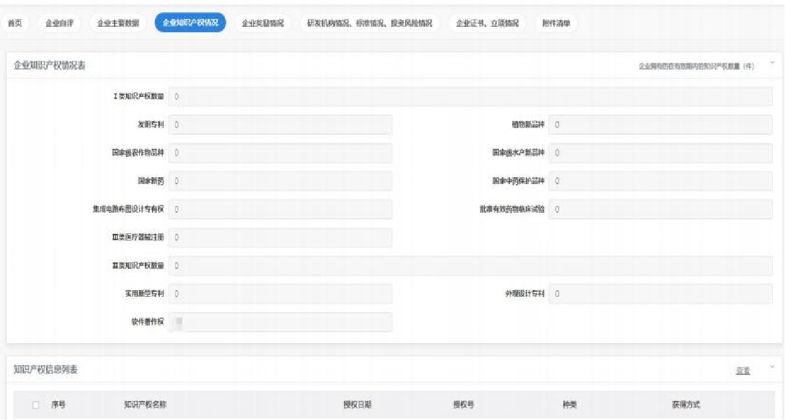Image resolution: width=785 pixels, height=420 pixels.
Task: Click the 国家中药保护品种 input field
Action: [x=661, y=181]
